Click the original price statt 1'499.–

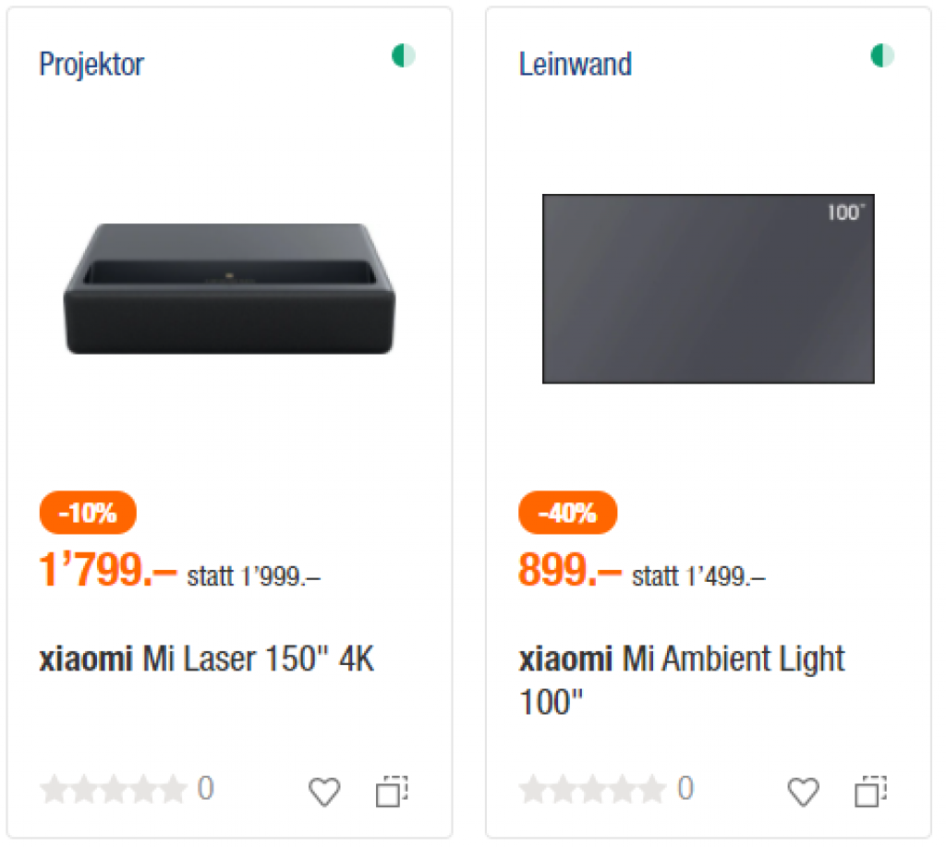(698, 577)
